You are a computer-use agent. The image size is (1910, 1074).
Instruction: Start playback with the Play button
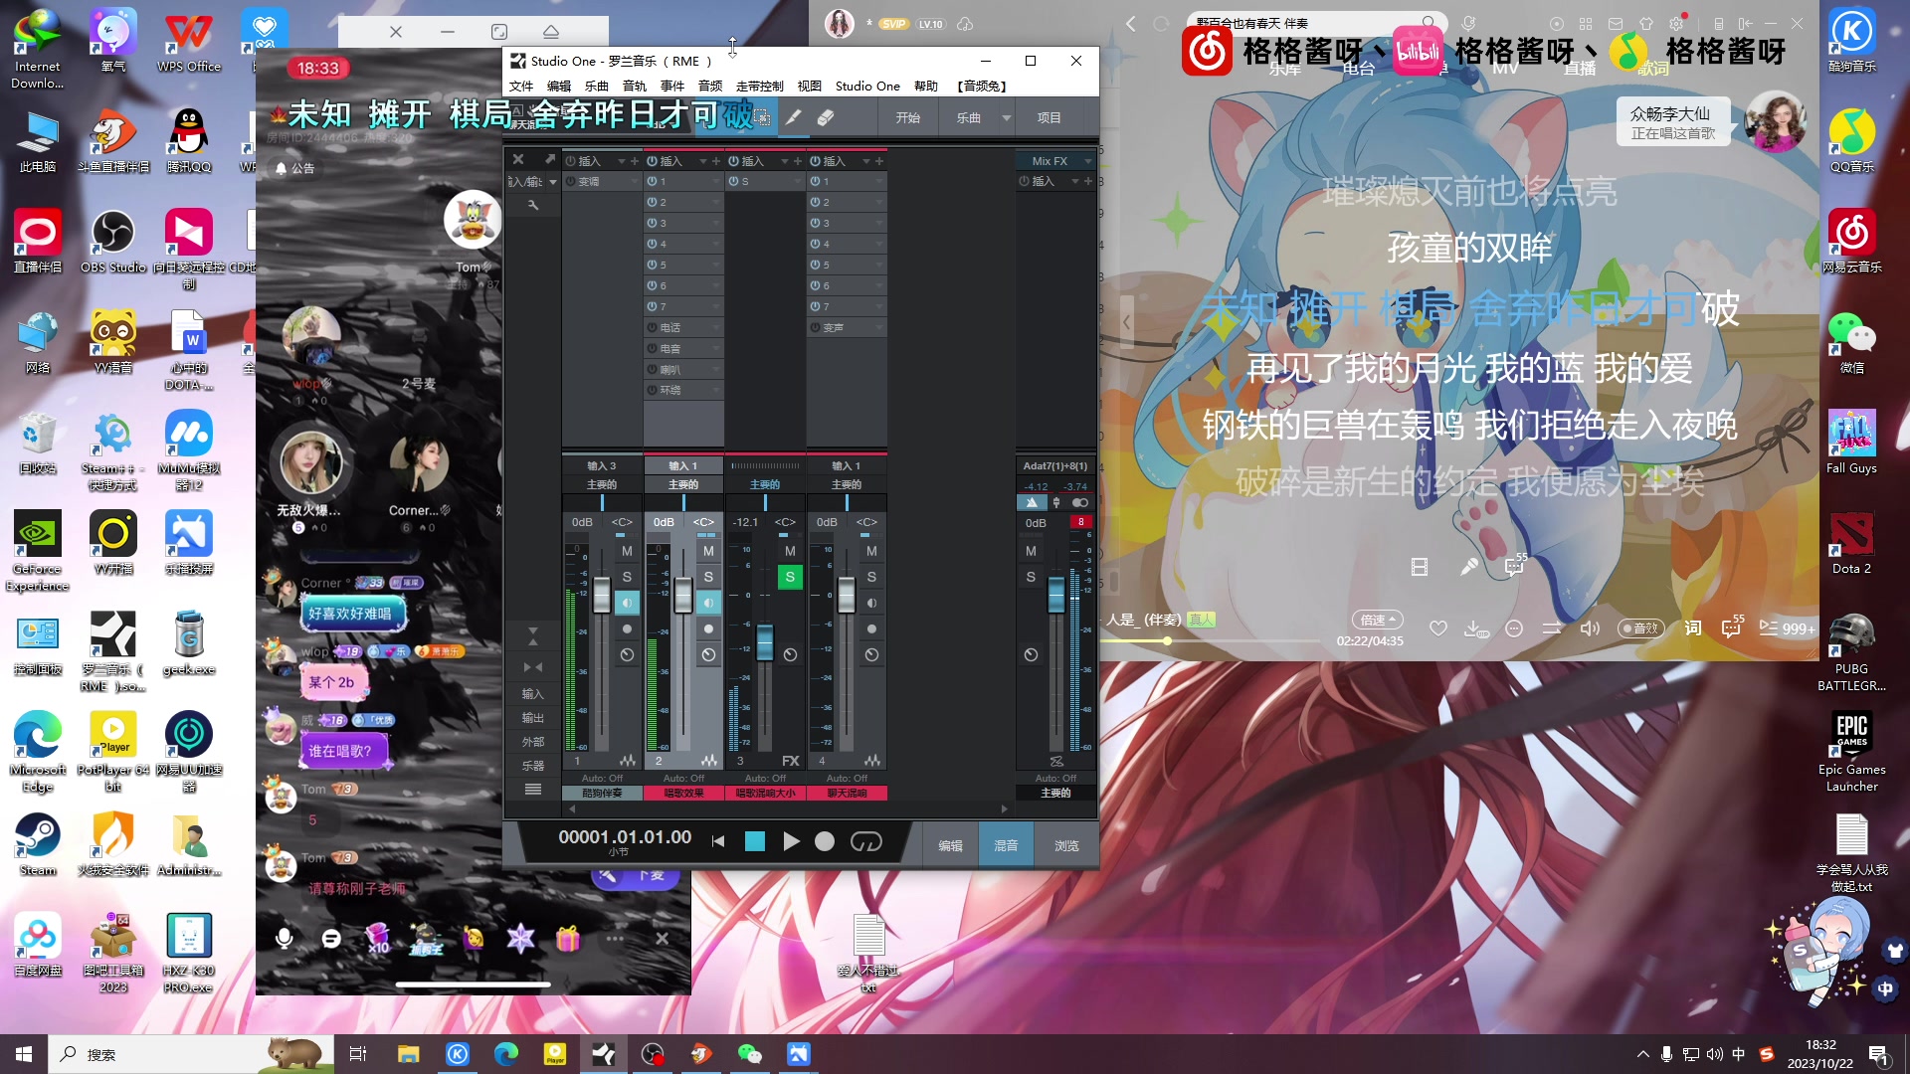[x=791, y=841]
